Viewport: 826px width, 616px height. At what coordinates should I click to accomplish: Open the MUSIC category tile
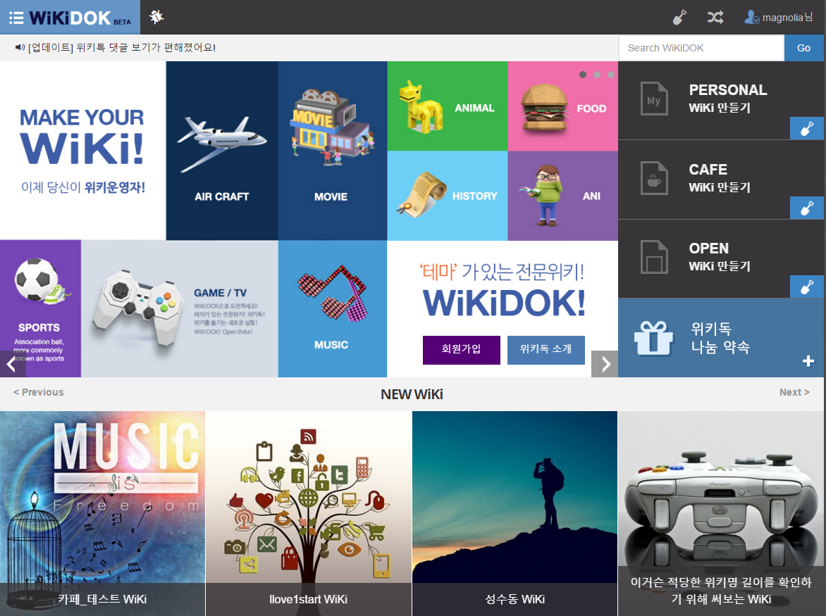[x=333, y=309]
